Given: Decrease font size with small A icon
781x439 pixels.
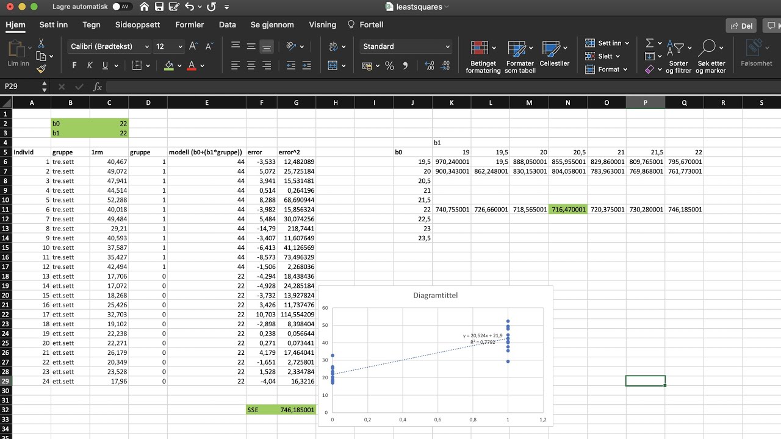Looking at the screenshot, I should [209, 46].
